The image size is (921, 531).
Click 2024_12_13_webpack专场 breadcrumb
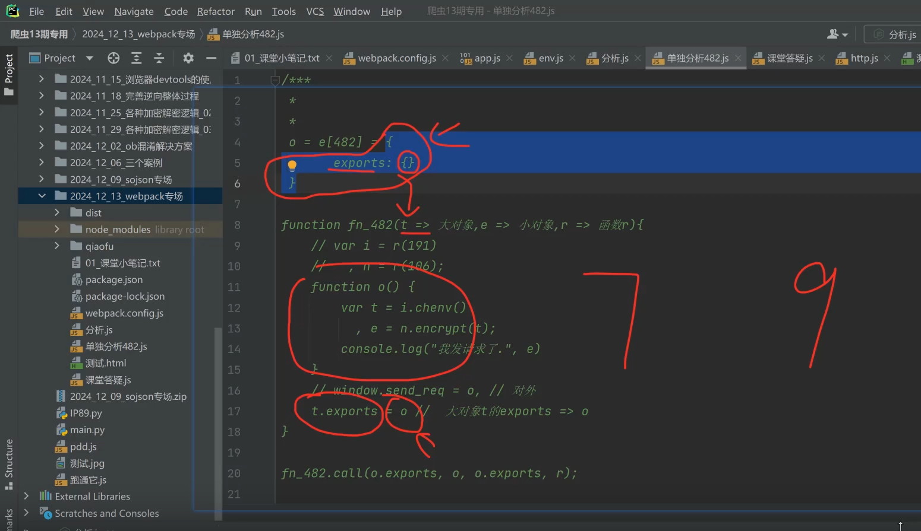[x=138, y=34]
